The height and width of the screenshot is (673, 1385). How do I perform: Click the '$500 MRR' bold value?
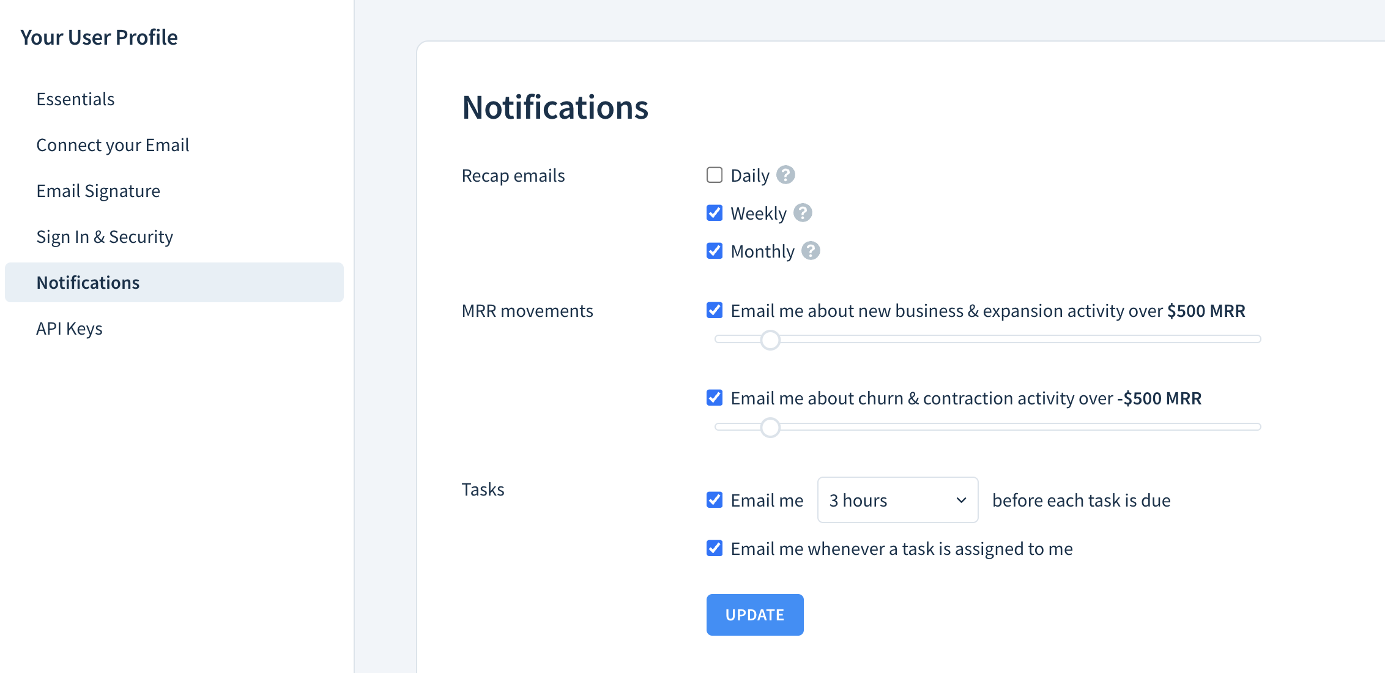(x=1206, y=311)
